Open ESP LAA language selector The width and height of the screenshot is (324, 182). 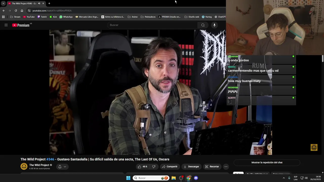pyautogui.click(x=296, y=178)
